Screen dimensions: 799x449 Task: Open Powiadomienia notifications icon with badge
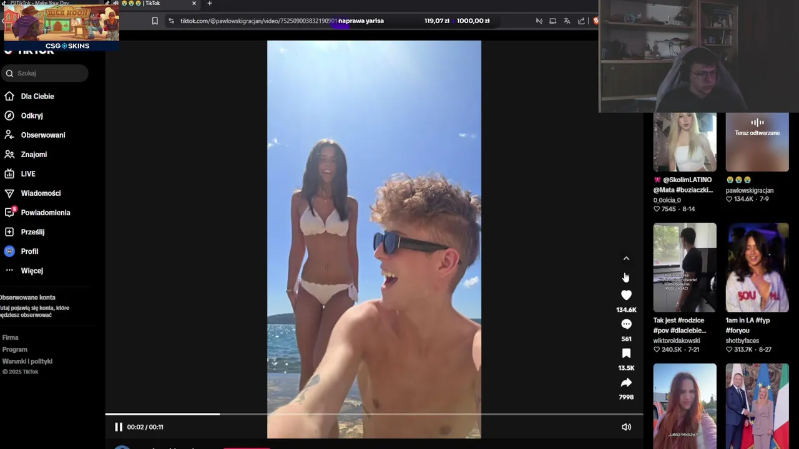pyautogui.click(x=9, y=212)
